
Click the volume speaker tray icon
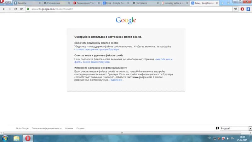tap(228, 139)
